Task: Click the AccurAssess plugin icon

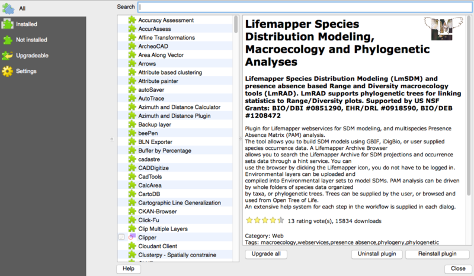Action: (132, 28)
